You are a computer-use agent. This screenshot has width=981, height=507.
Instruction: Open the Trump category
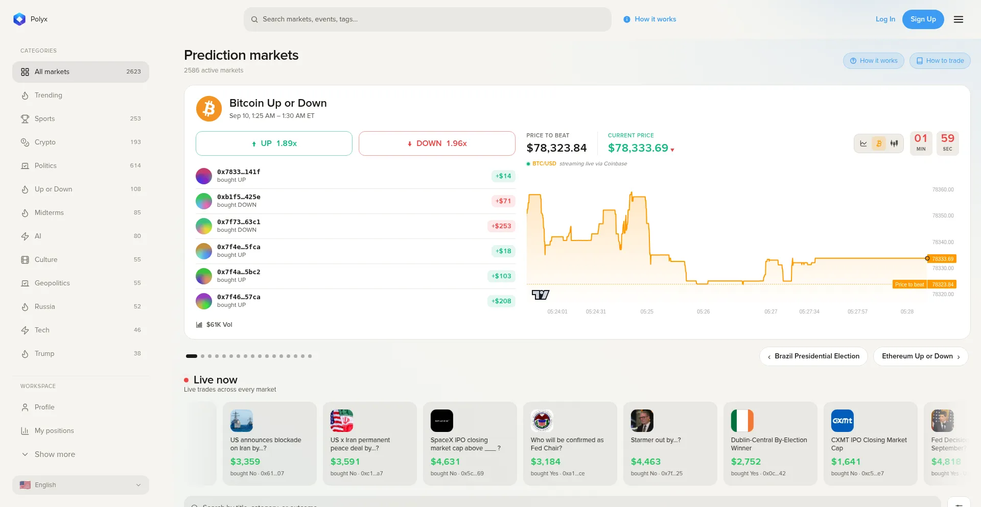point(81,354)
